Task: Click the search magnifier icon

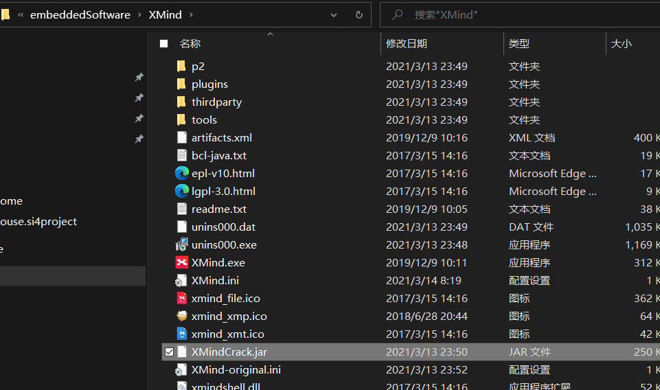Action: pos(397,14)
